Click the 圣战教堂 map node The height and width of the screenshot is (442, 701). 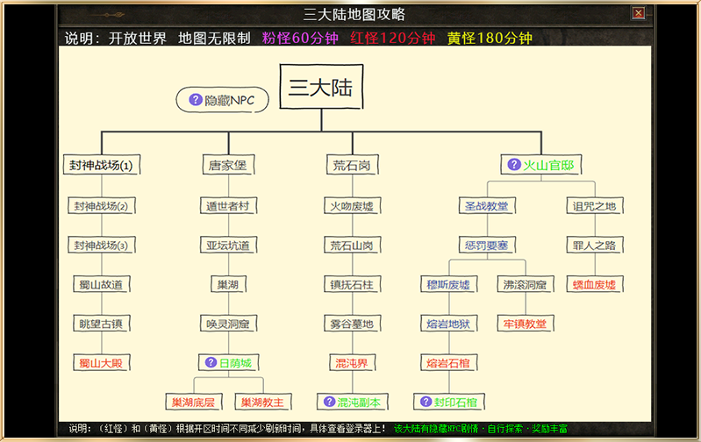(486, 206)
